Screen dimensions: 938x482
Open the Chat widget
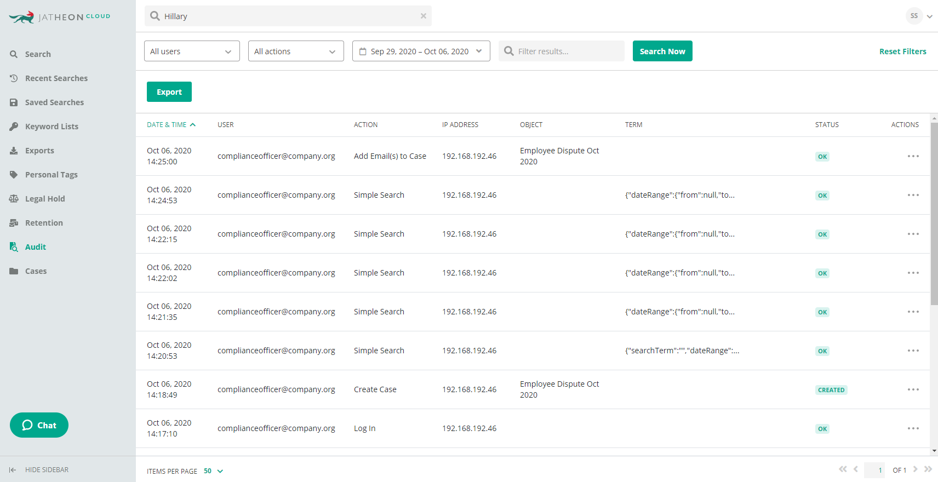pyautogui.click(x=39, y=425)
